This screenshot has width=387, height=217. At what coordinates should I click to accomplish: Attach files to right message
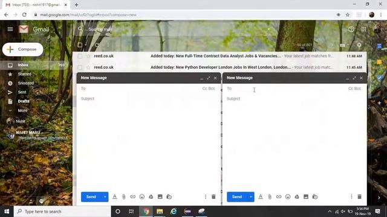point(270,197)
